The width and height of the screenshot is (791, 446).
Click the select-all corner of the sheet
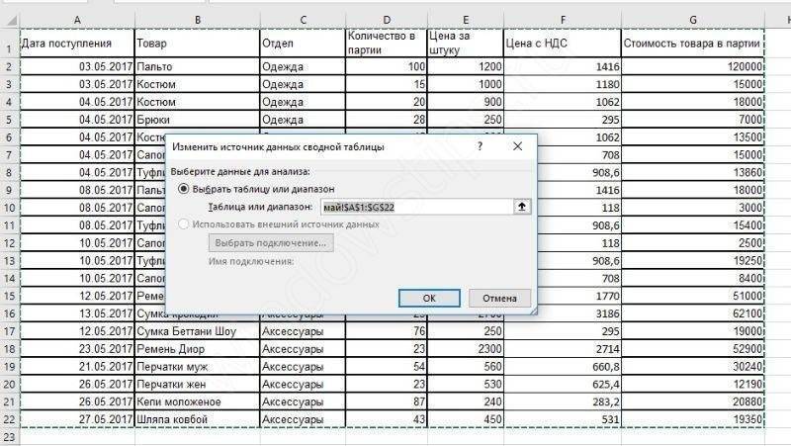(9, 20)
